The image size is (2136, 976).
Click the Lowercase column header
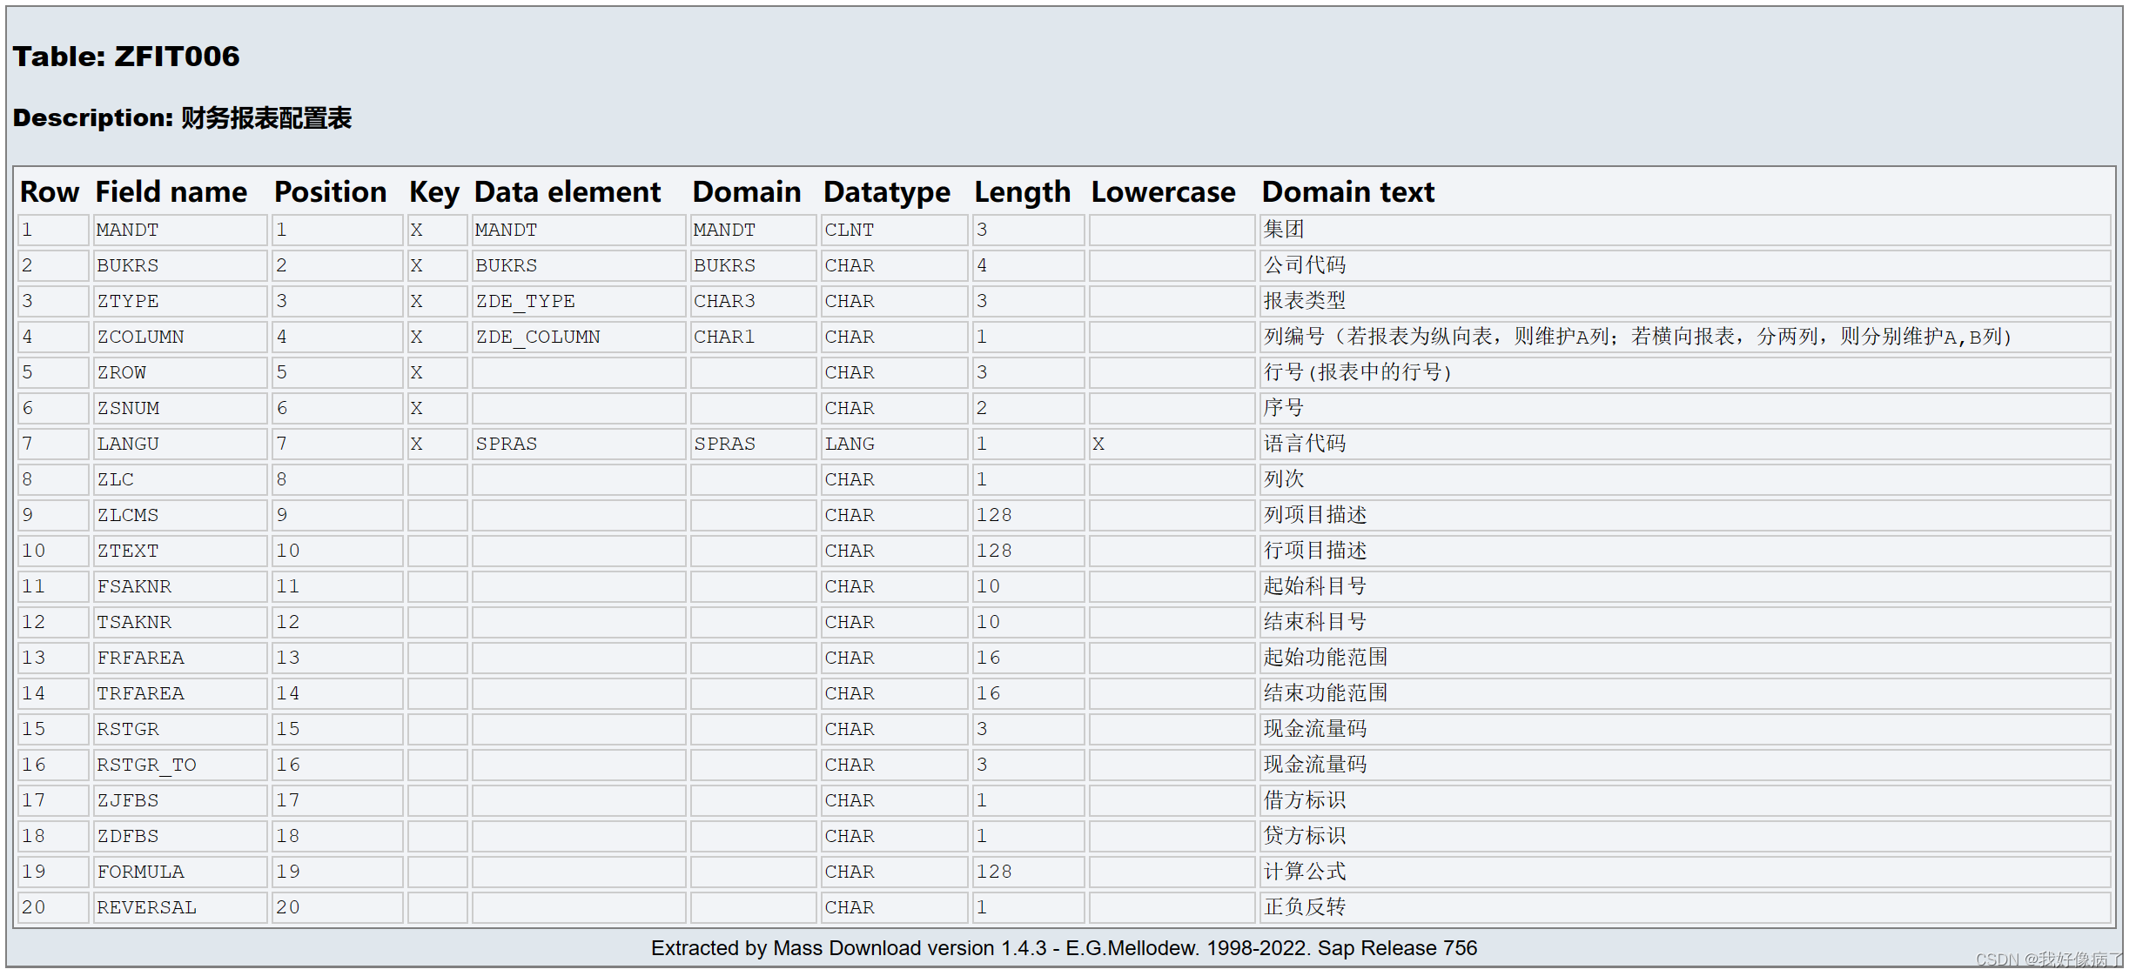[1164, 192]
